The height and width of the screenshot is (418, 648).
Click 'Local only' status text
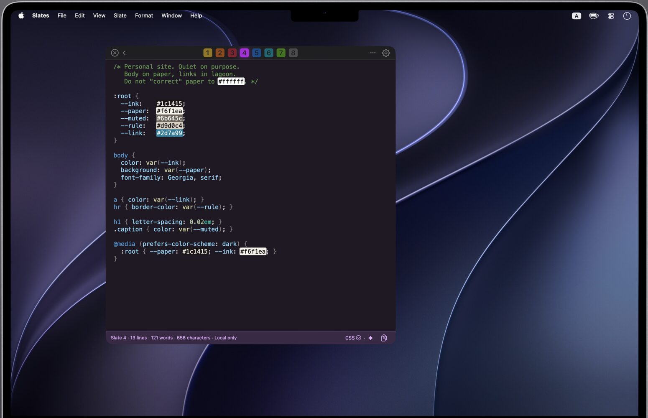pos(225,338)
